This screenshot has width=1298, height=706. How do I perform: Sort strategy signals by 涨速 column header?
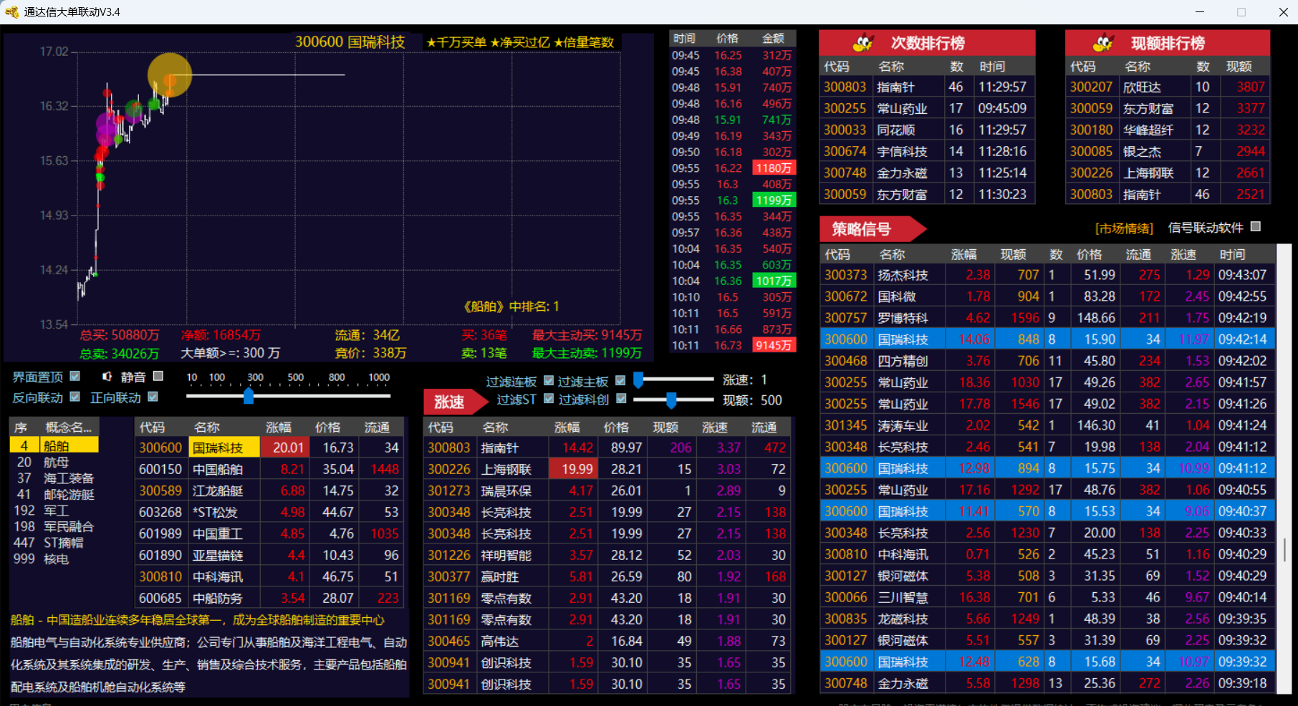(x=1183, y=254)
